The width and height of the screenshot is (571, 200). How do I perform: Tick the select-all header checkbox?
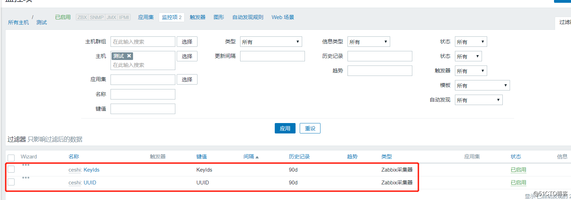coord(11,158)
